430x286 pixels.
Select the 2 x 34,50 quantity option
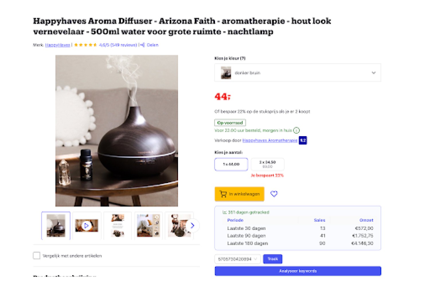click(267, 164)
